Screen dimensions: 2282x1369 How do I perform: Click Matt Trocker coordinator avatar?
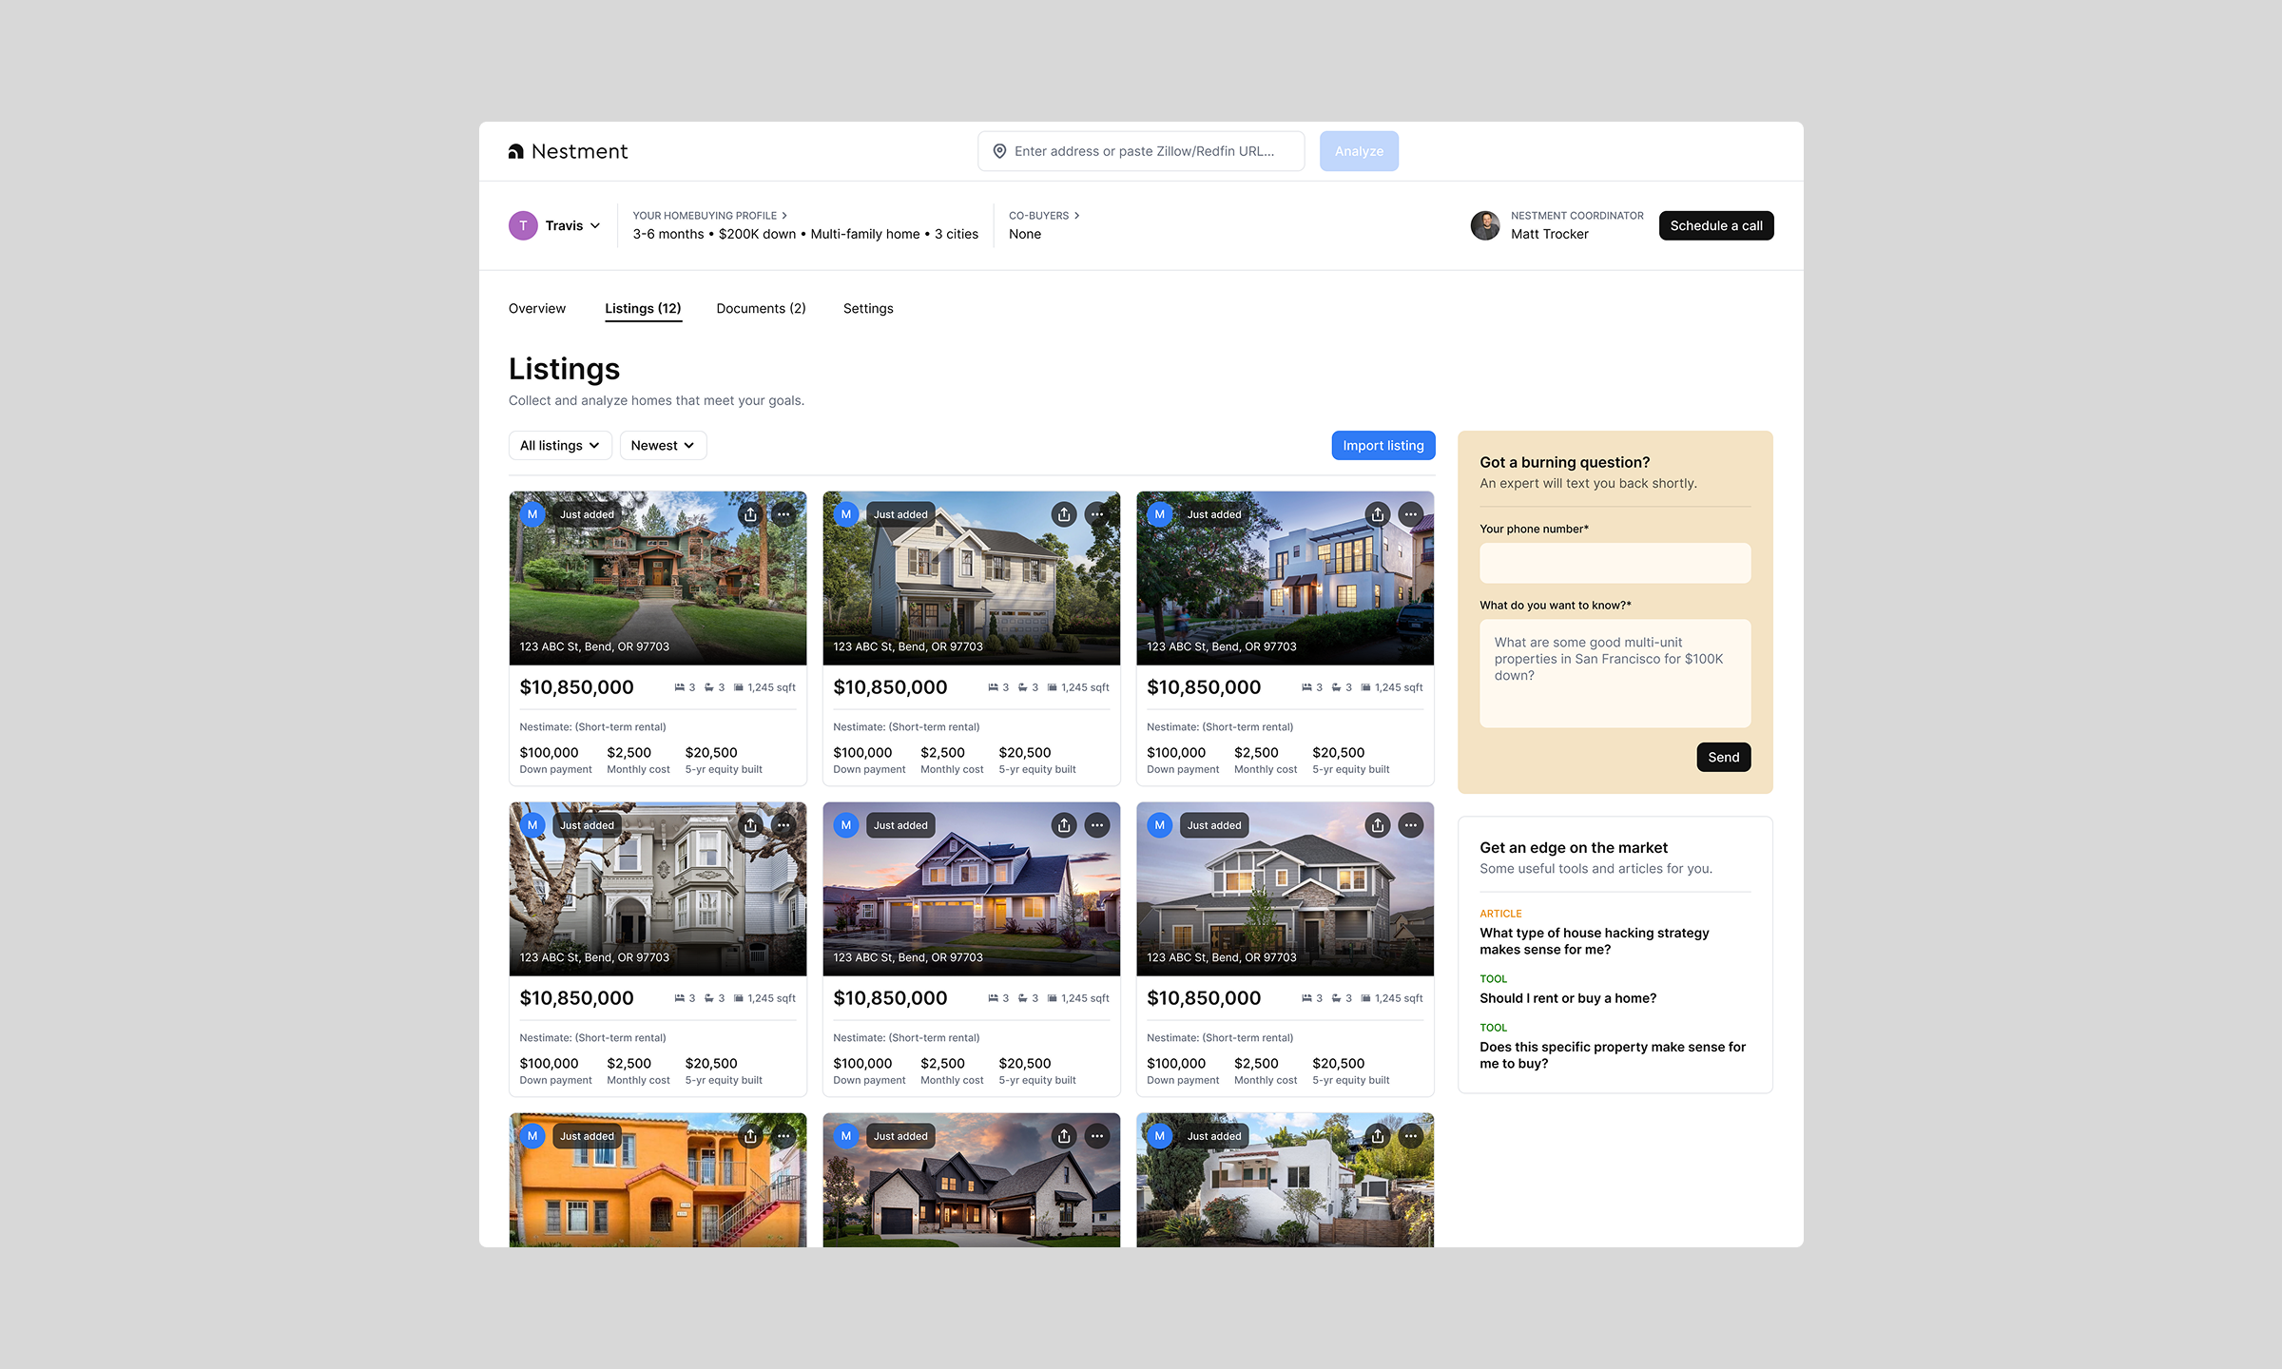pos(1484,225)
